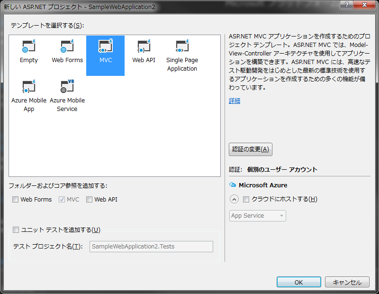Click the テスト プロジェクト名 input field
379x294 pixels.
(151, 246)
